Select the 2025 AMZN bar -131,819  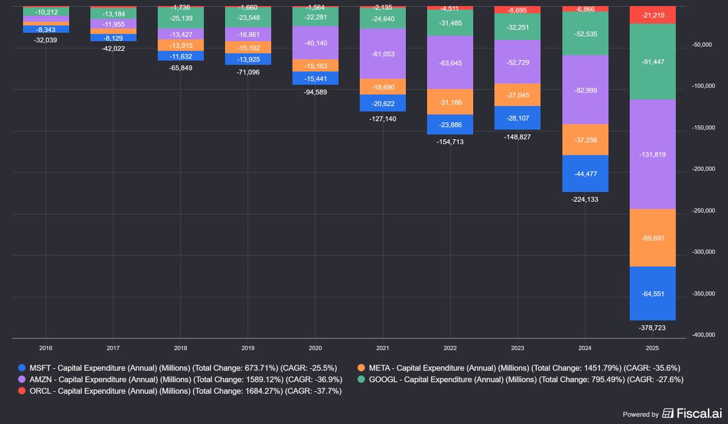coord(653,154)
